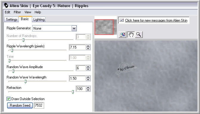Decrease Random Wave Amplitude with down arrow

[x=88, y=69]
